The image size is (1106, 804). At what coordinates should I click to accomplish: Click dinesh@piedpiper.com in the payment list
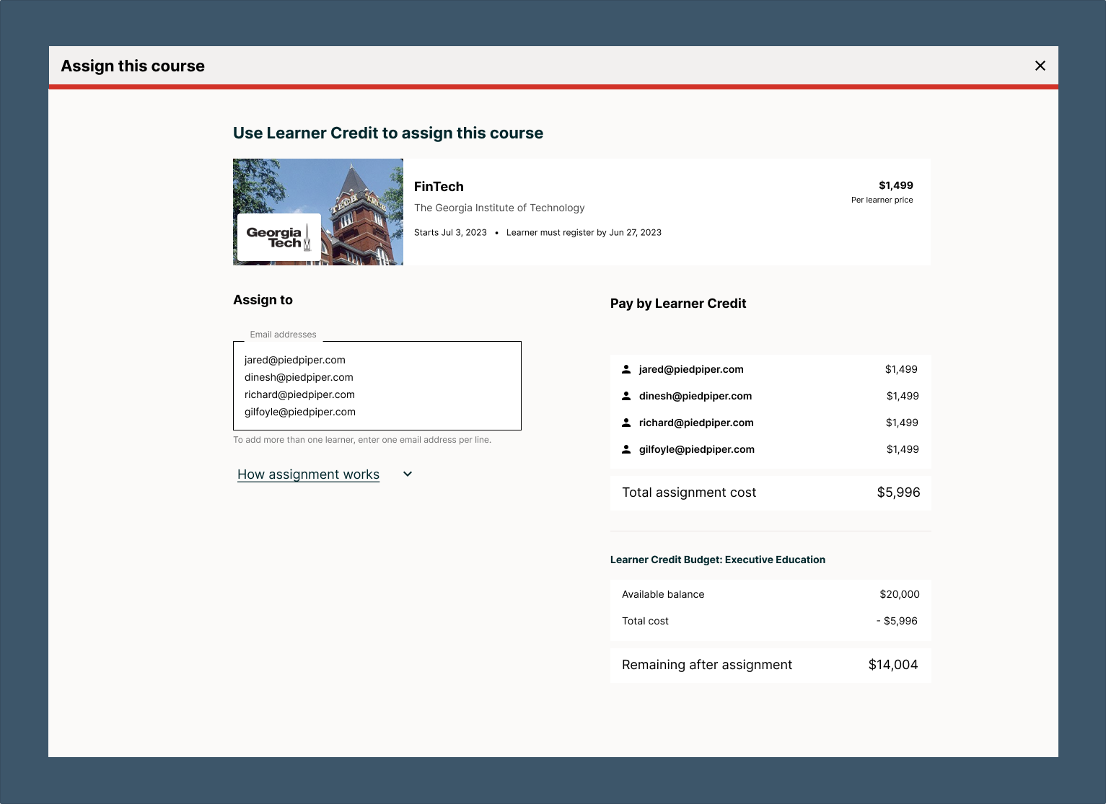click(695, 396)
